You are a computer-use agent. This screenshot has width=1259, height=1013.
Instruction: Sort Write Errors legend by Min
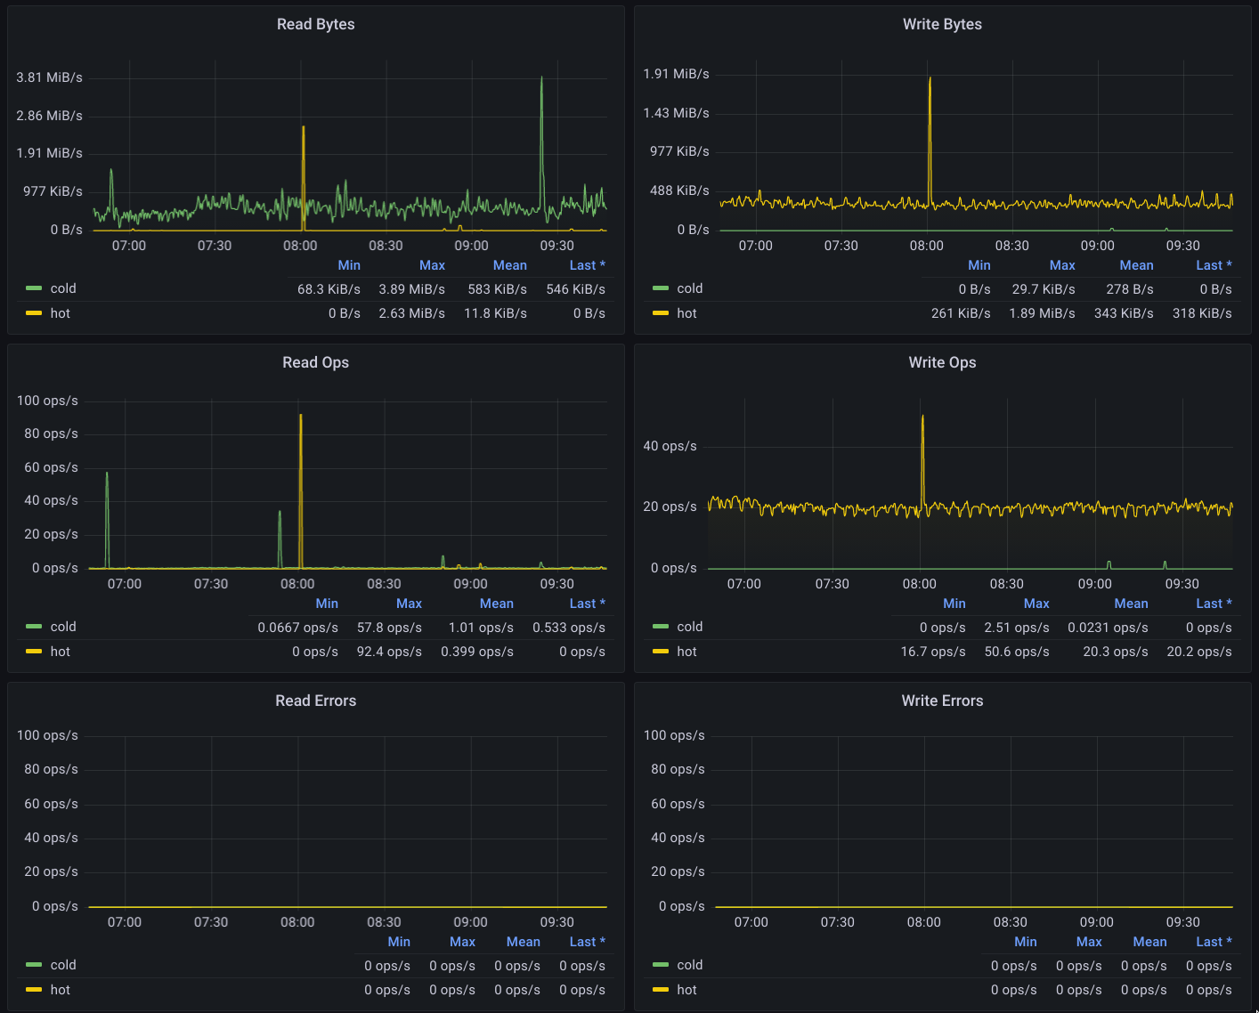[x=1026, y=942]
